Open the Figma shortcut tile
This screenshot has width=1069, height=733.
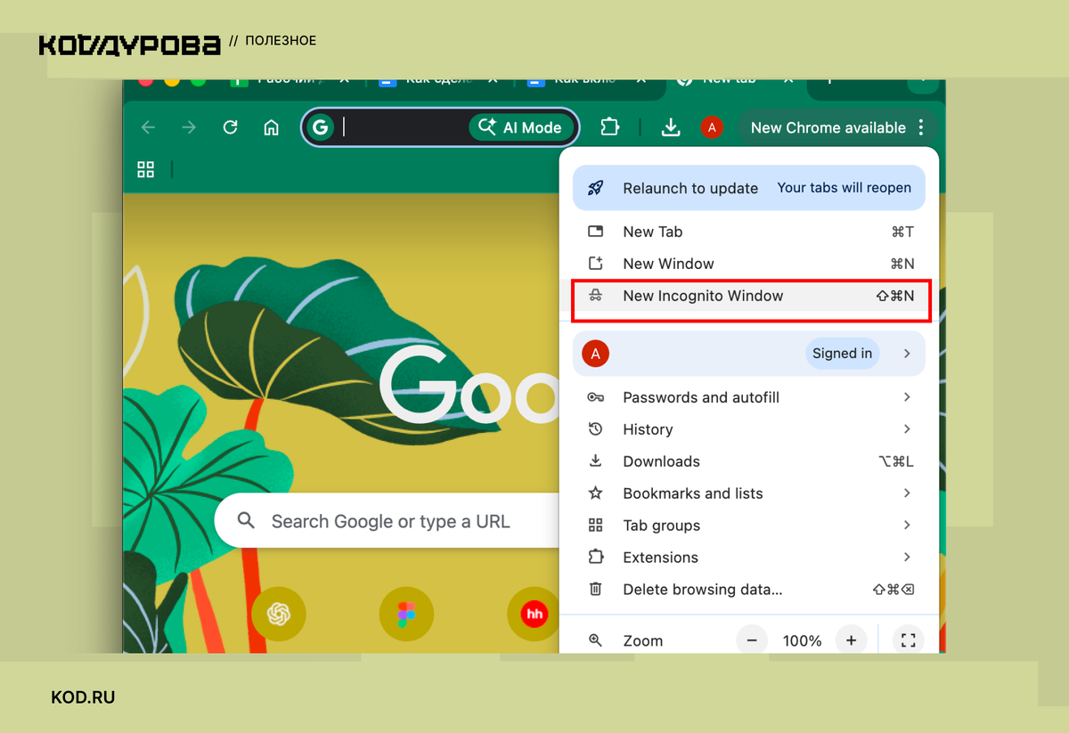point(406,614)
